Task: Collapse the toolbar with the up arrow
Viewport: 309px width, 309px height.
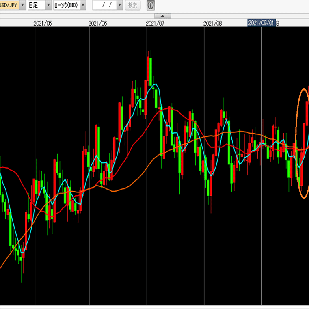Action: coord(162,16)
